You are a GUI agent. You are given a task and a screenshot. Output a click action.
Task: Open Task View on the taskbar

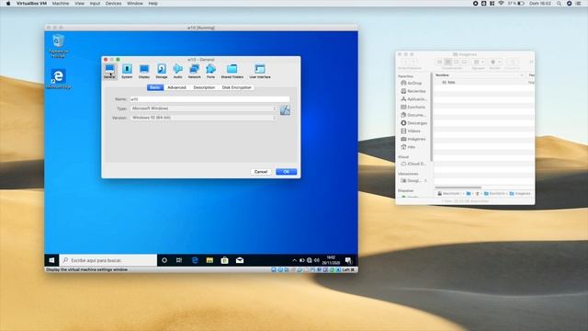(x=179, y=260)
